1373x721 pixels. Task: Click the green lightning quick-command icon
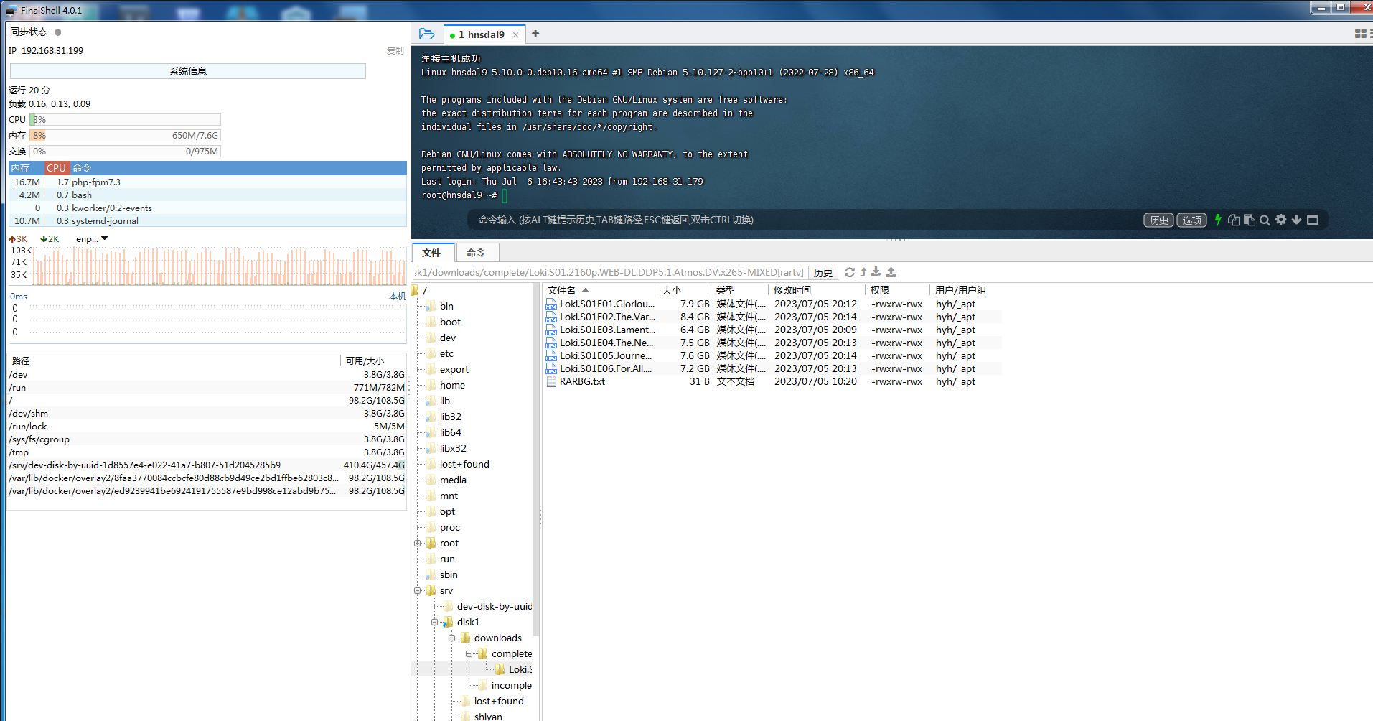pos(1218,220)
